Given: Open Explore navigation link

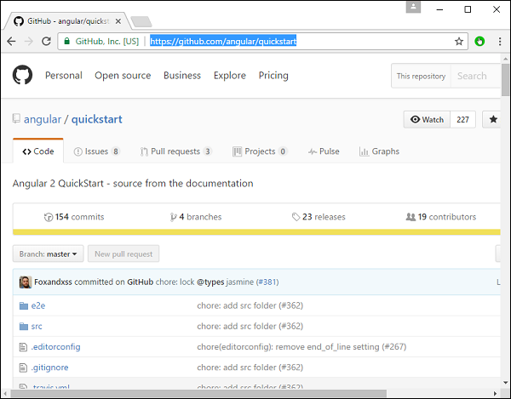Looking at the screenshot, I should point(230,76).
